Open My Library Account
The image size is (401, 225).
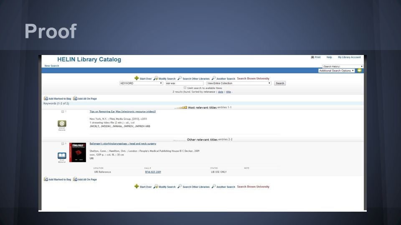pyautogui.click(x=349, y=57)
